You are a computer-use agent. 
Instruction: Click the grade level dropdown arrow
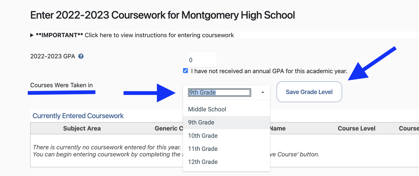pyautogui.click(x=263, y=93)
